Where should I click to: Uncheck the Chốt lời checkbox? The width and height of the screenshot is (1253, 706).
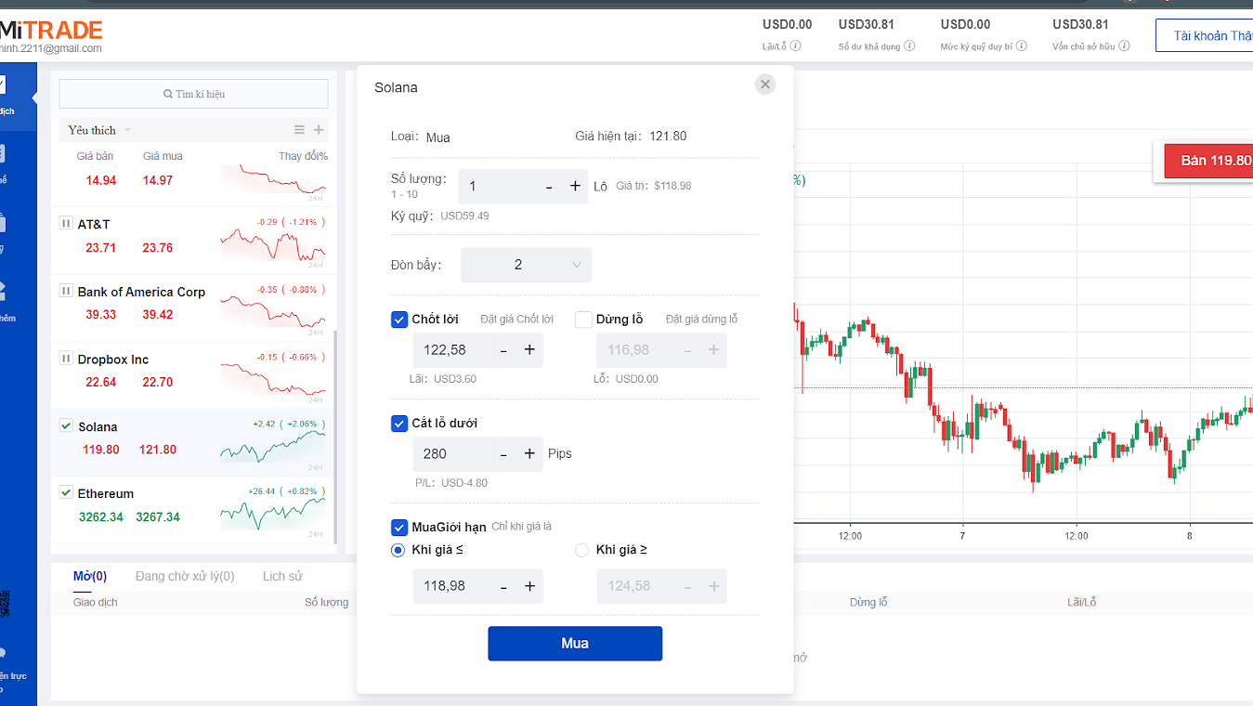pyautogui.click(x=399, y=320)
